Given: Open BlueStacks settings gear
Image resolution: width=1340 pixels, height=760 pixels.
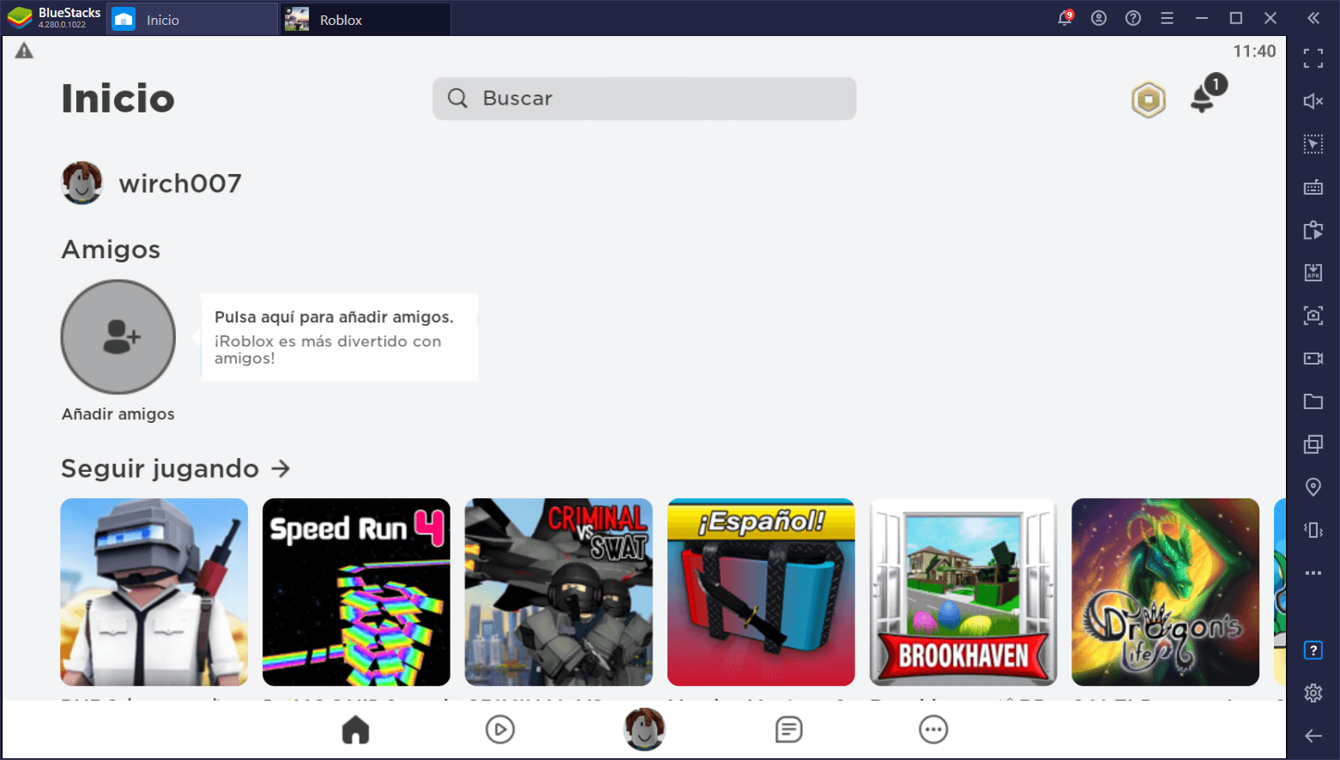Looking at the screenshot, I should tap(1313, 693).
